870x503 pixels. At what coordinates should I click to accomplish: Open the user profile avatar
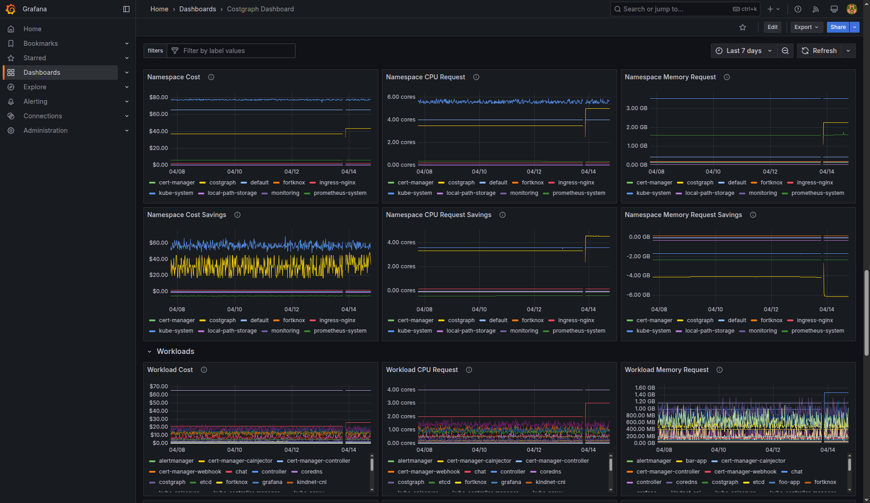[852, 9]
